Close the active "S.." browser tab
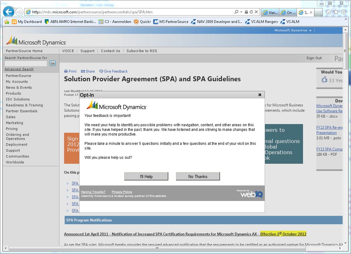The image size is (351, 254). [311, 13]
